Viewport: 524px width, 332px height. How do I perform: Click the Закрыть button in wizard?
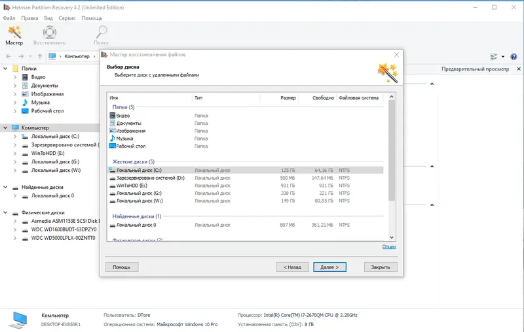pos(381,267)
